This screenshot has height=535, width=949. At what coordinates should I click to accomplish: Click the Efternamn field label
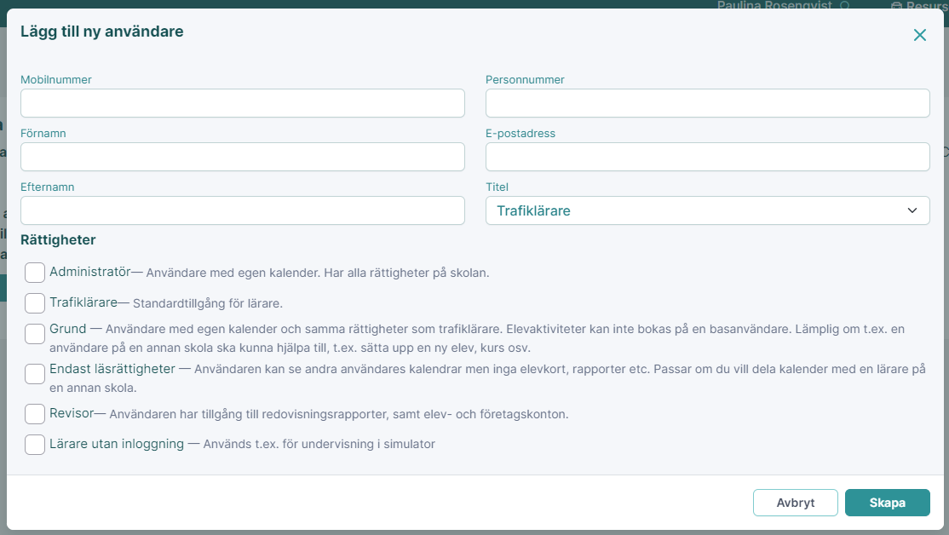tap(47, 187)
